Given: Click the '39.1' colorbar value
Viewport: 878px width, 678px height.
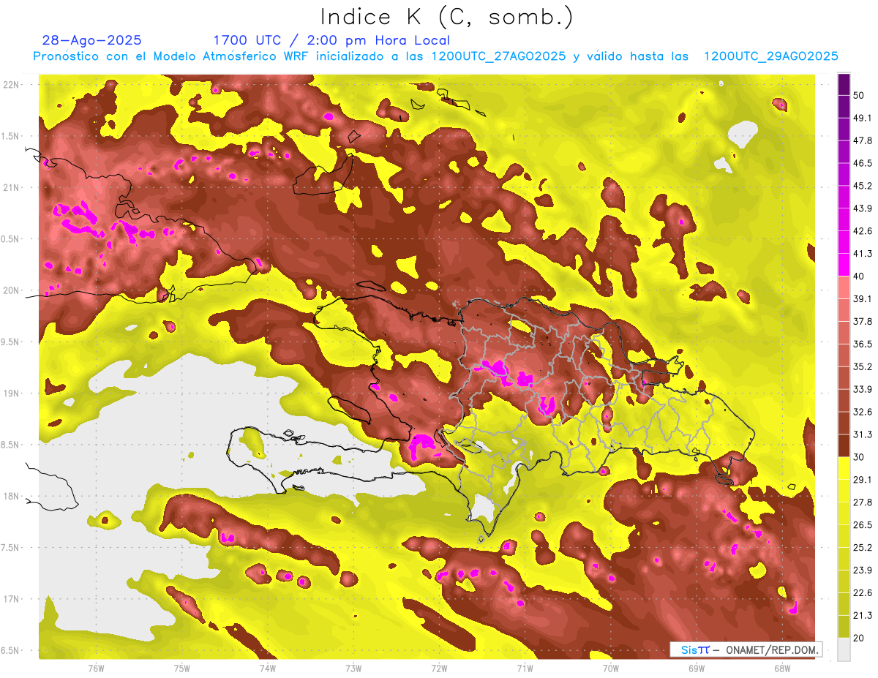Looking at the screenshot, I should tap(863, 299).
